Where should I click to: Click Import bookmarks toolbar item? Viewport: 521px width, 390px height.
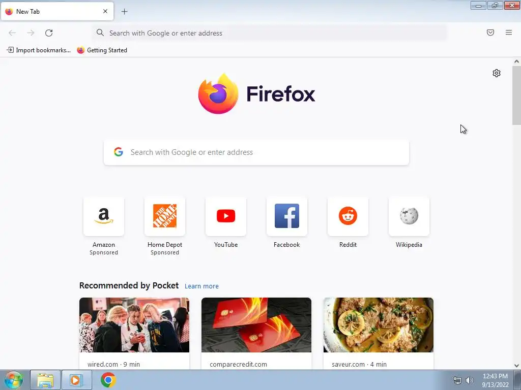[39, 50]
